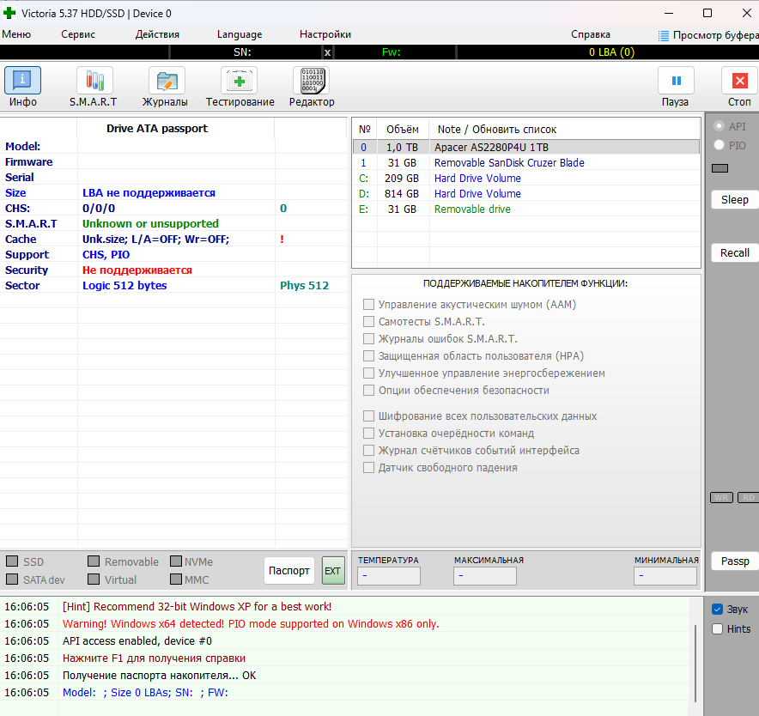
Task: Click the Паспорт button
Action: pos(289,571)
